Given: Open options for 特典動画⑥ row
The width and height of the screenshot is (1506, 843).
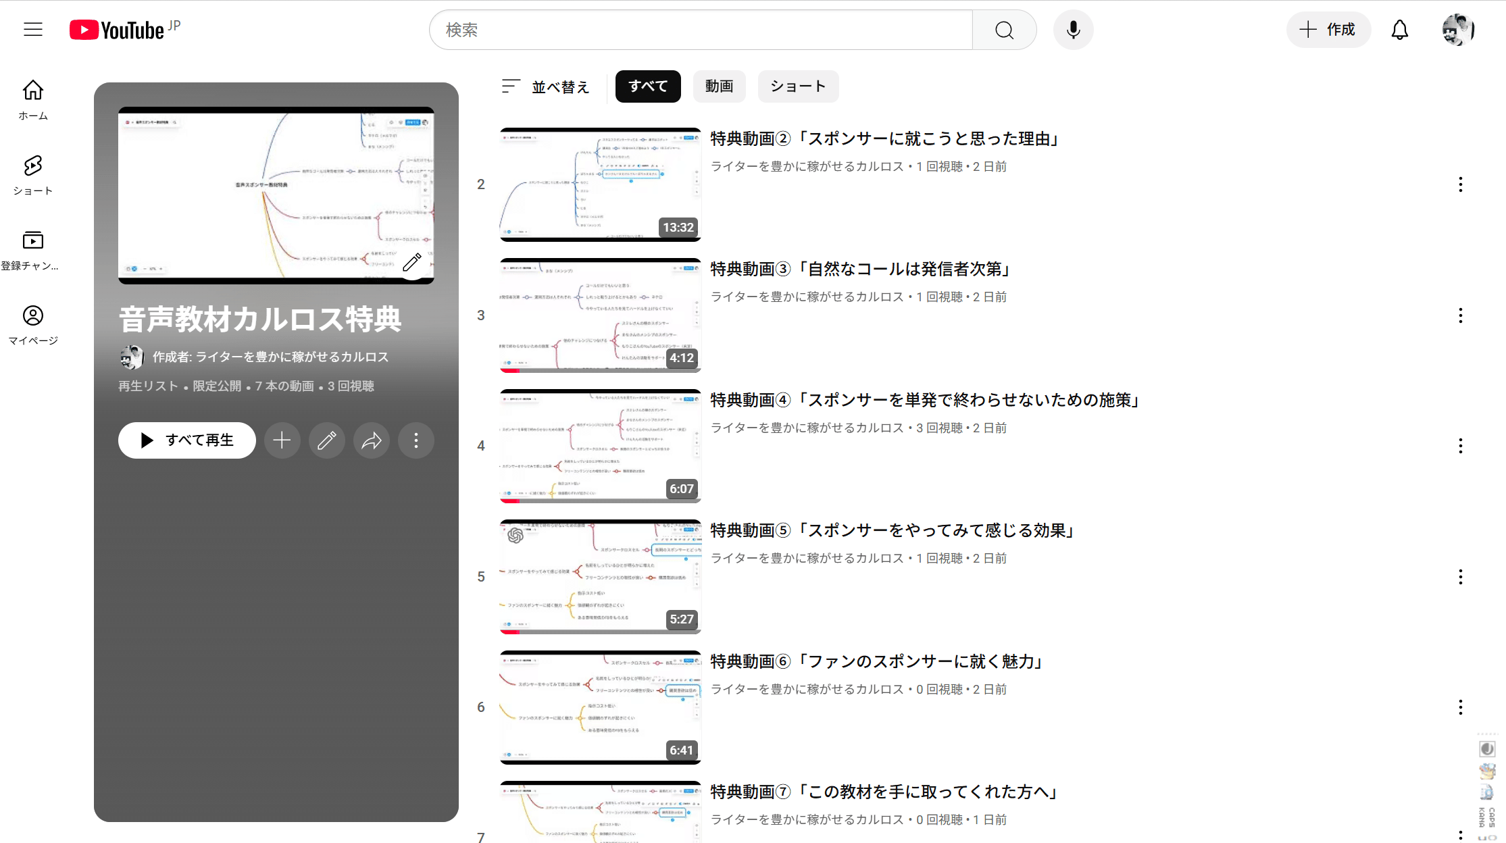Looking at the screenshot, I should 1461,707.
